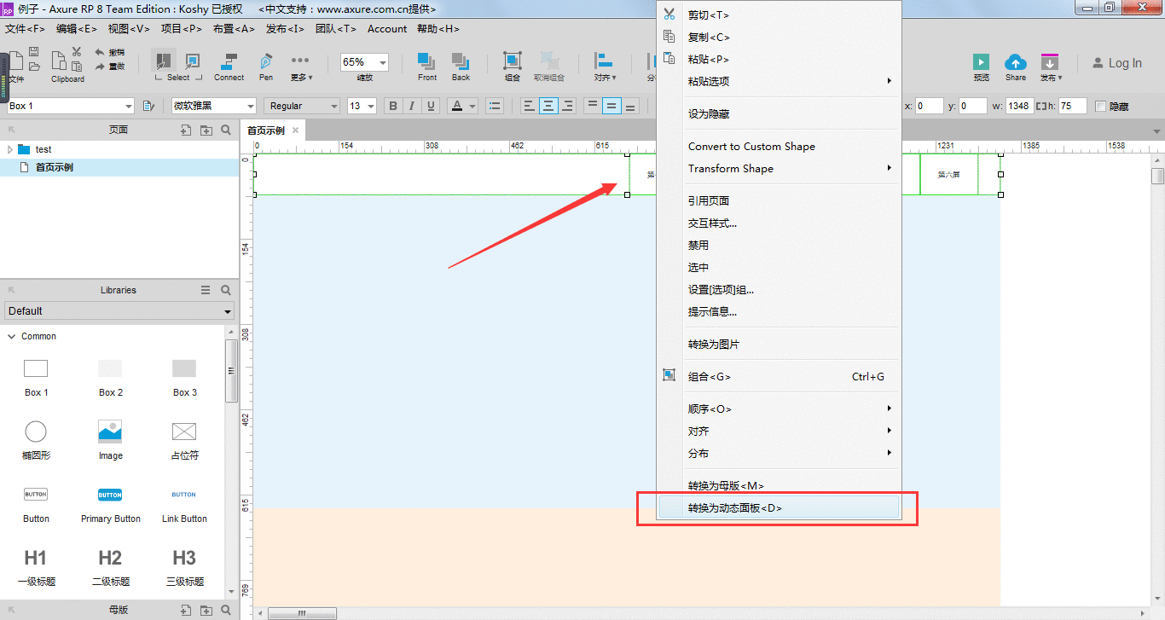The image size is (1165, 620).
Task: Toggle Bold formatting
Action: (x=393, y=106)
